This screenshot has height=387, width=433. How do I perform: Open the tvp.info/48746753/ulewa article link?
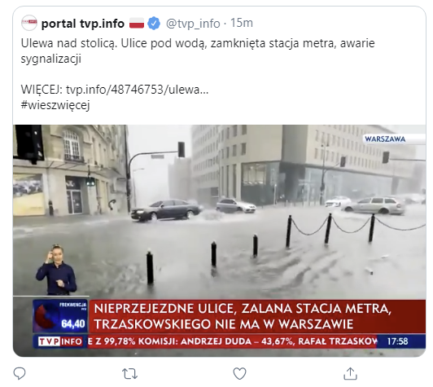[138, 90]
